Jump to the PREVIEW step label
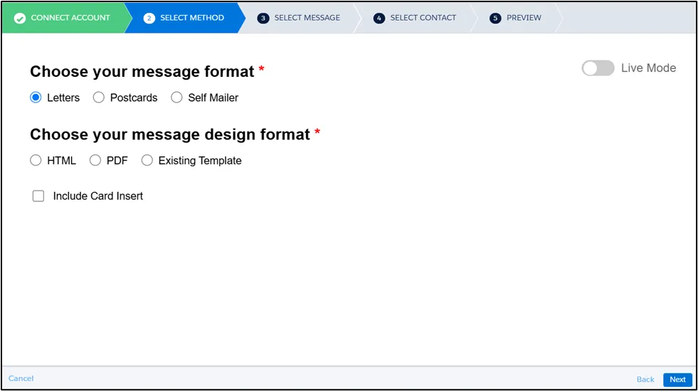698x391 pixels. (524, 18)
